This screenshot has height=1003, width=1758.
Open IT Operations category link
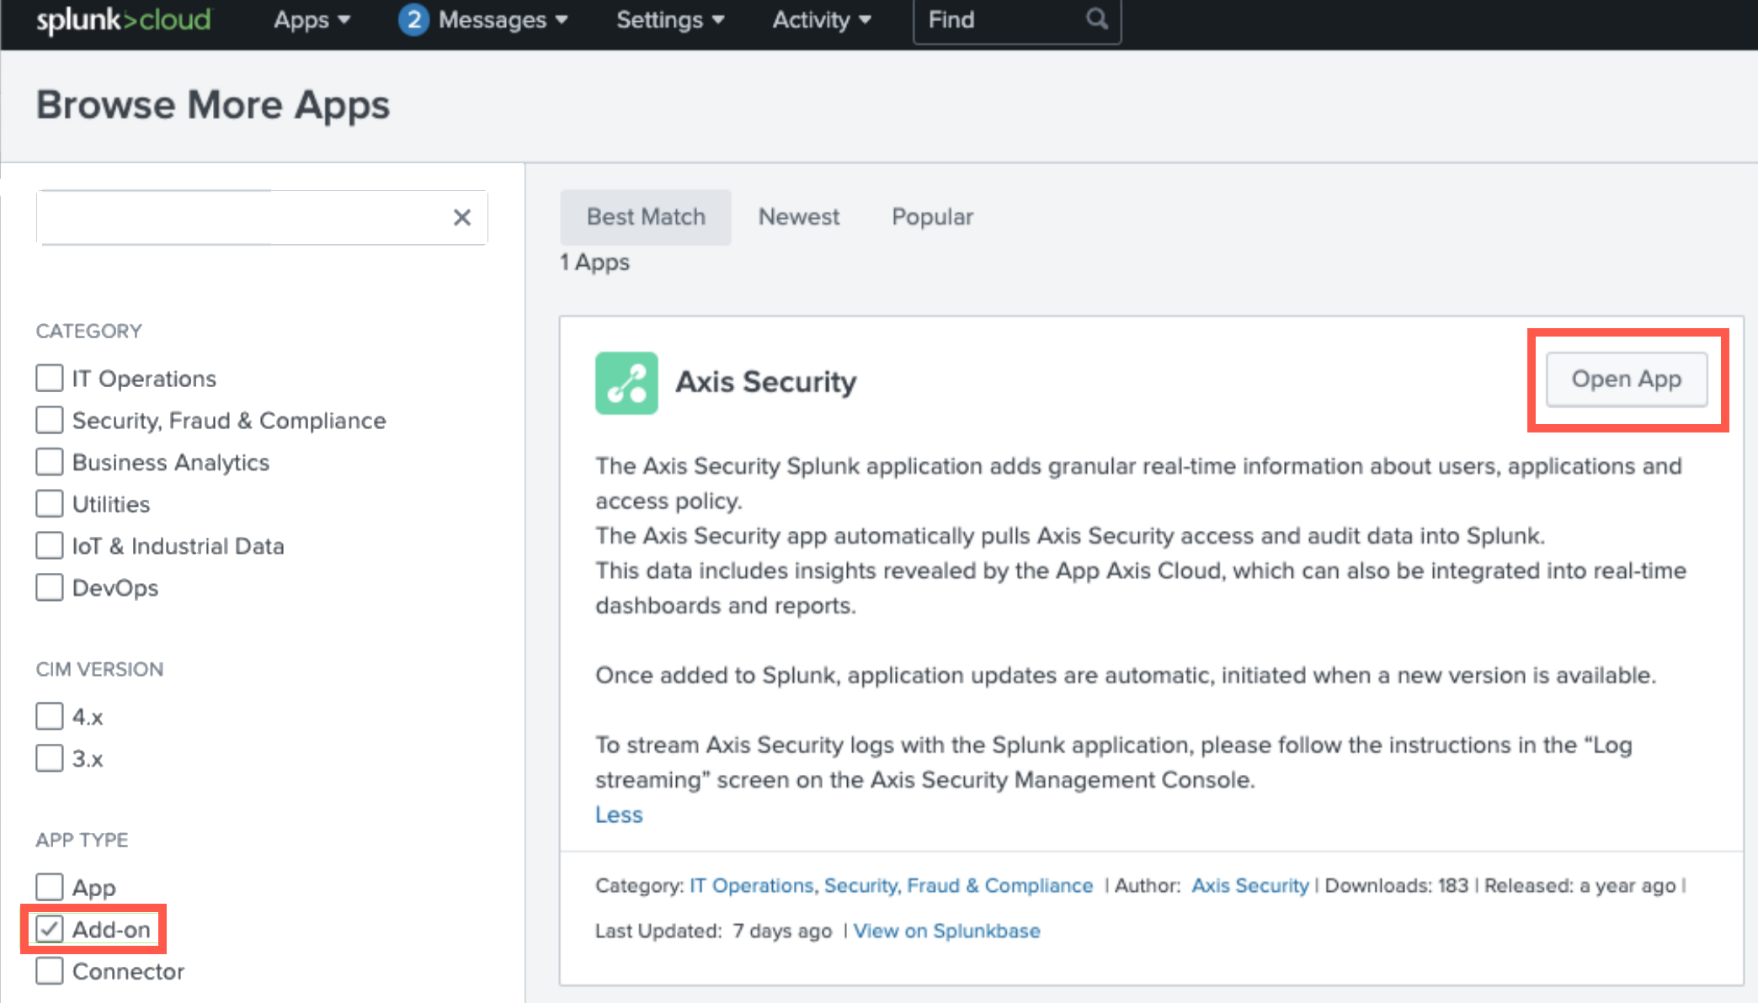tap(751, 885)
